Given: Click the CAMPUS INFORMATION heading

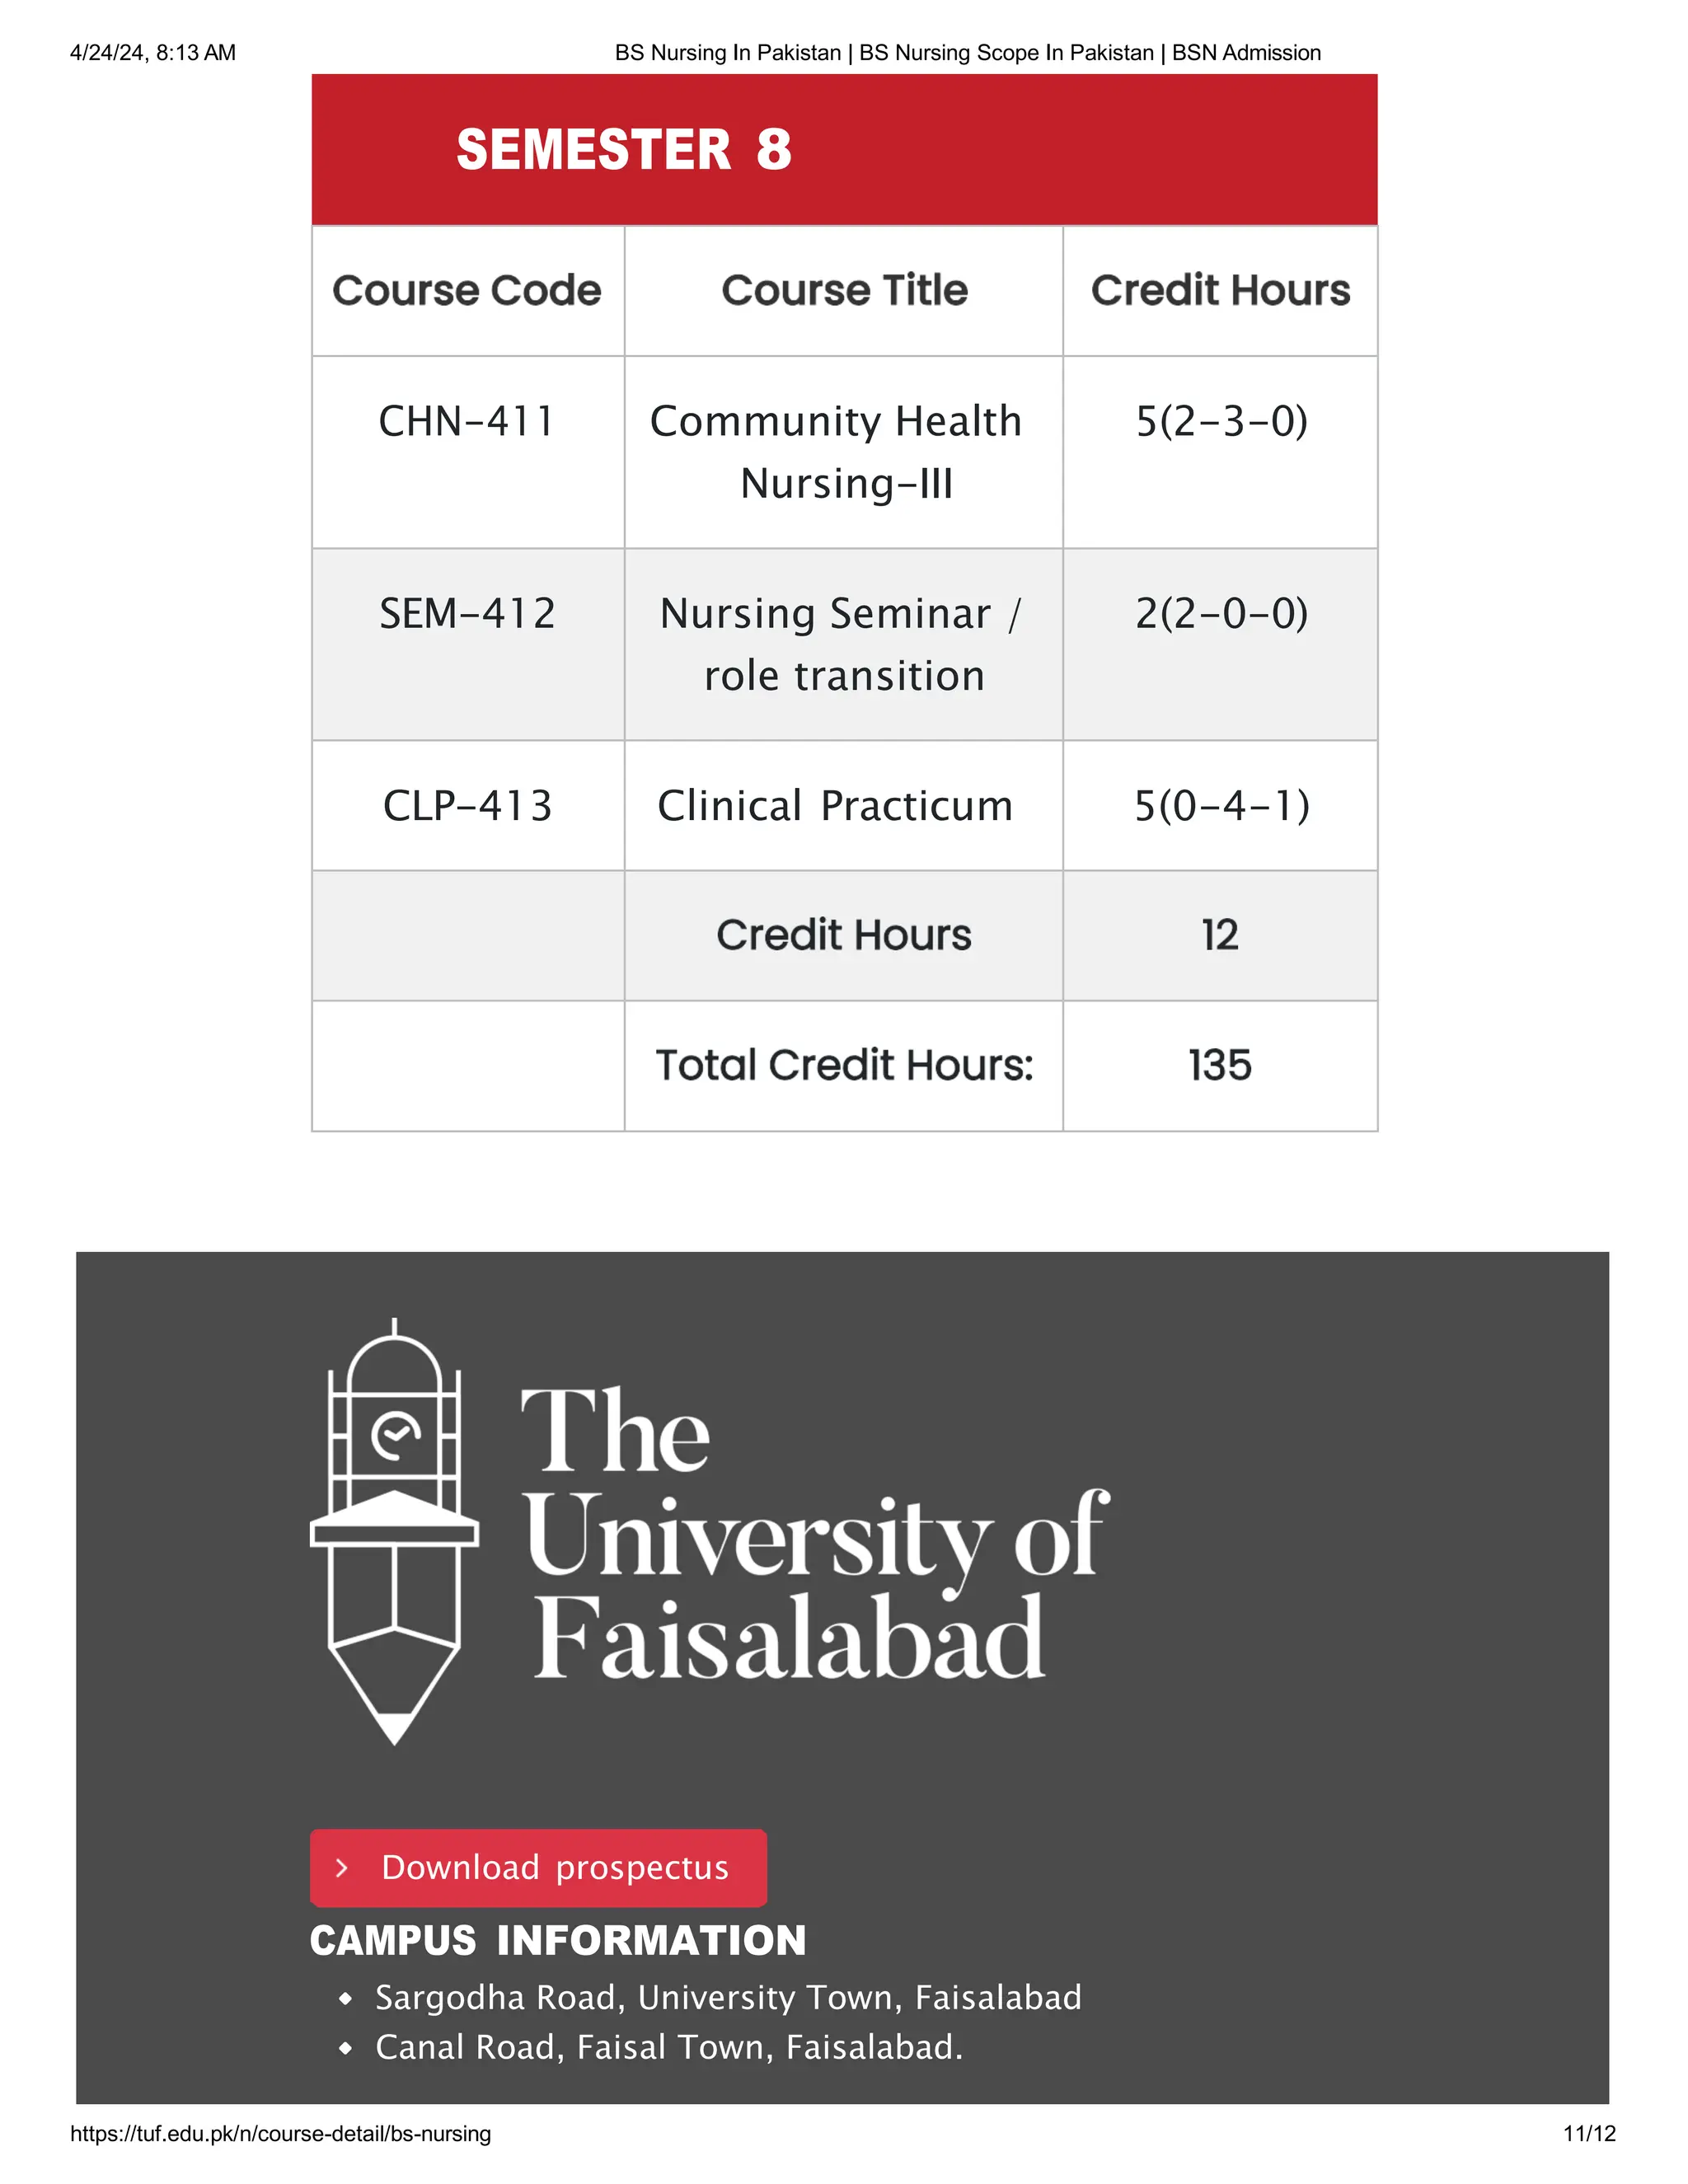Looking at the screenshot, I should point(558,1940).
